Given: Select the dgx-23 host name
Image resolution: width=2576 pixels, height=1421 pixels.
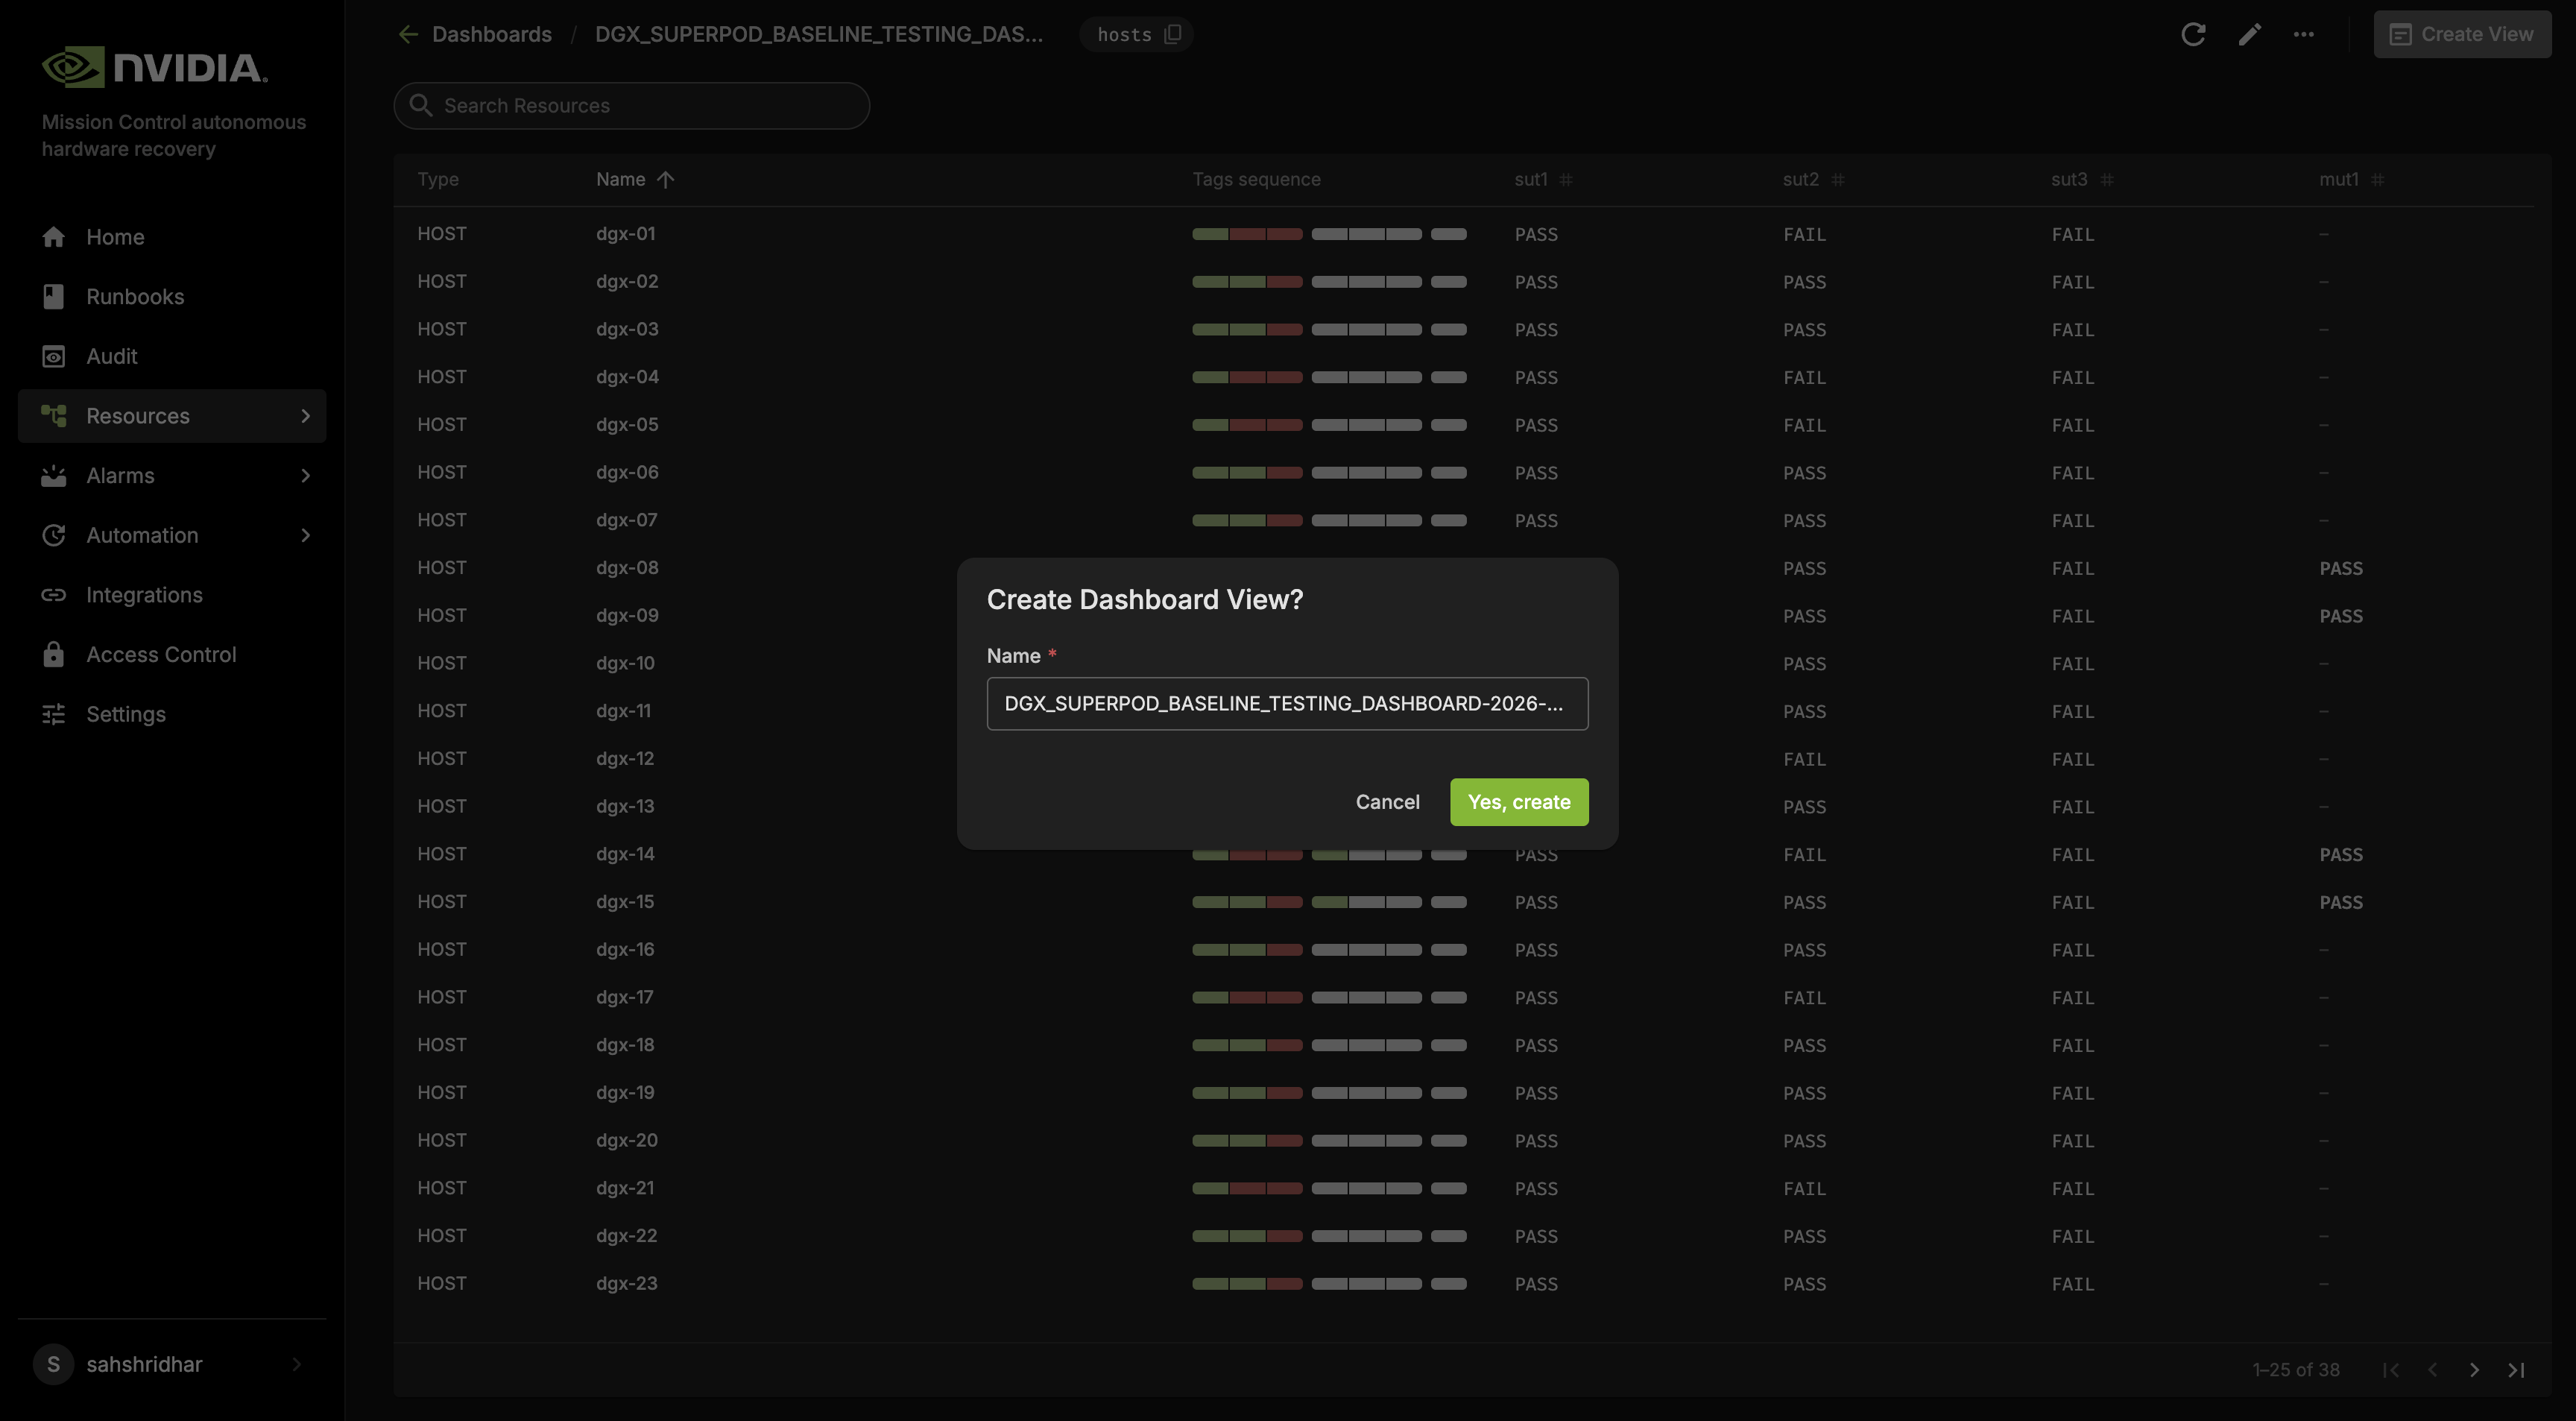Looking at the screenshot, I should pyautogui.click(x=627, y=1283).
